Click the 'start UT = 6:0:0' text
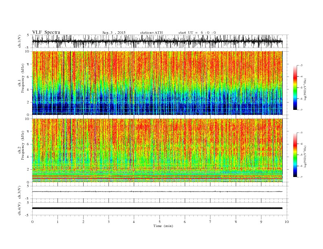The image size is (323, 249). click(197, 33)
